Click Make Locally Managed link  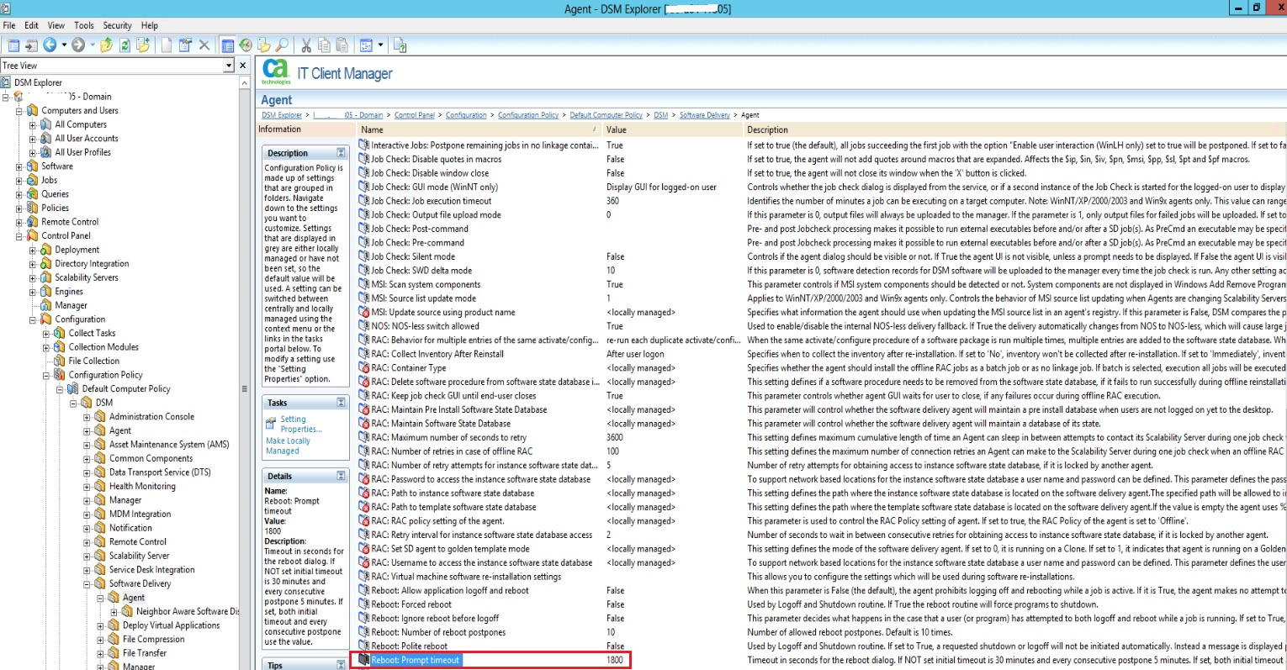point(288,446)
